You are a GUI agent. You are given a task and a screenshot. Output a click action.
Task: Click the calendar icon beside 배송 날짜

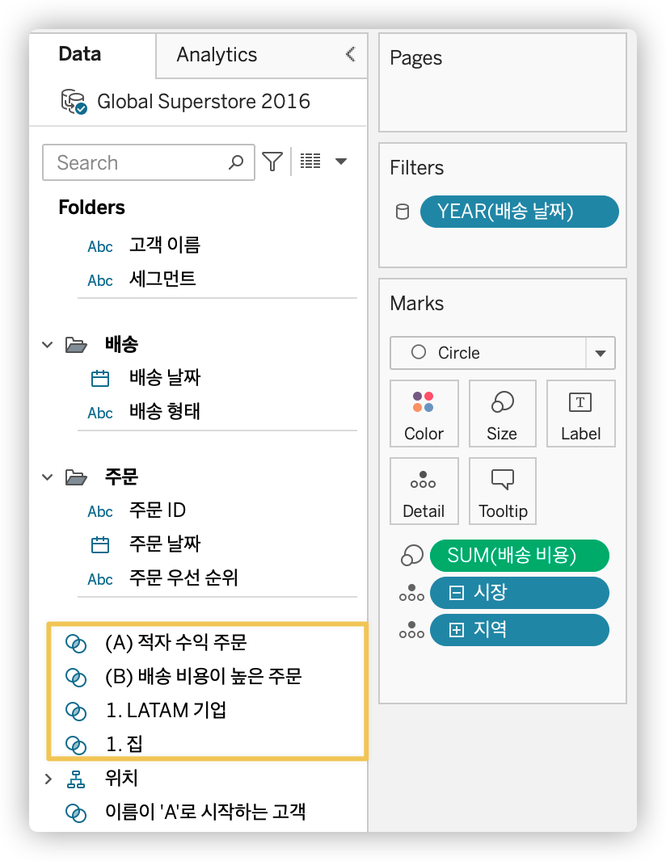pos(100,378)
